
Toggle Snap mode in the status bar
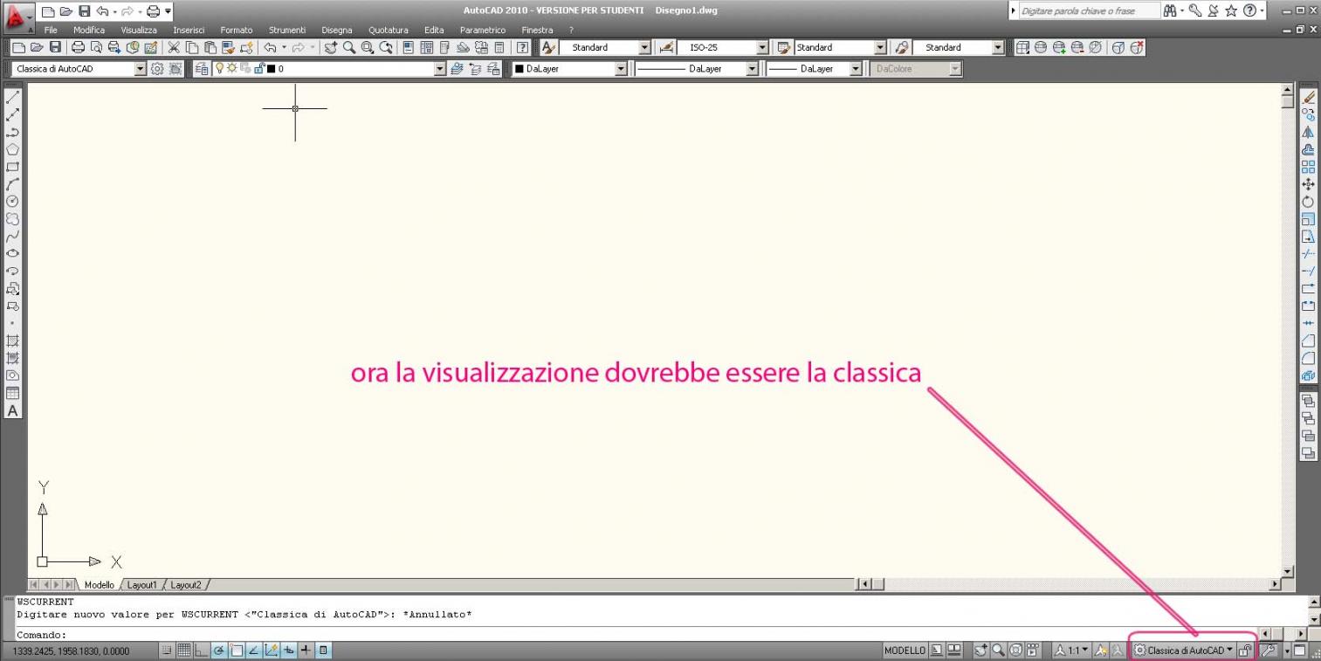(165, 650)
